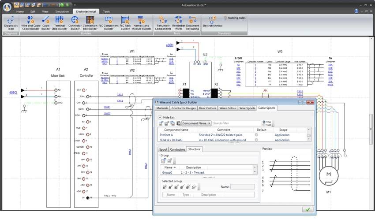Open the Document Rerouting tool
The width and height of the screenshot is (375, 223).
[192, 23]
